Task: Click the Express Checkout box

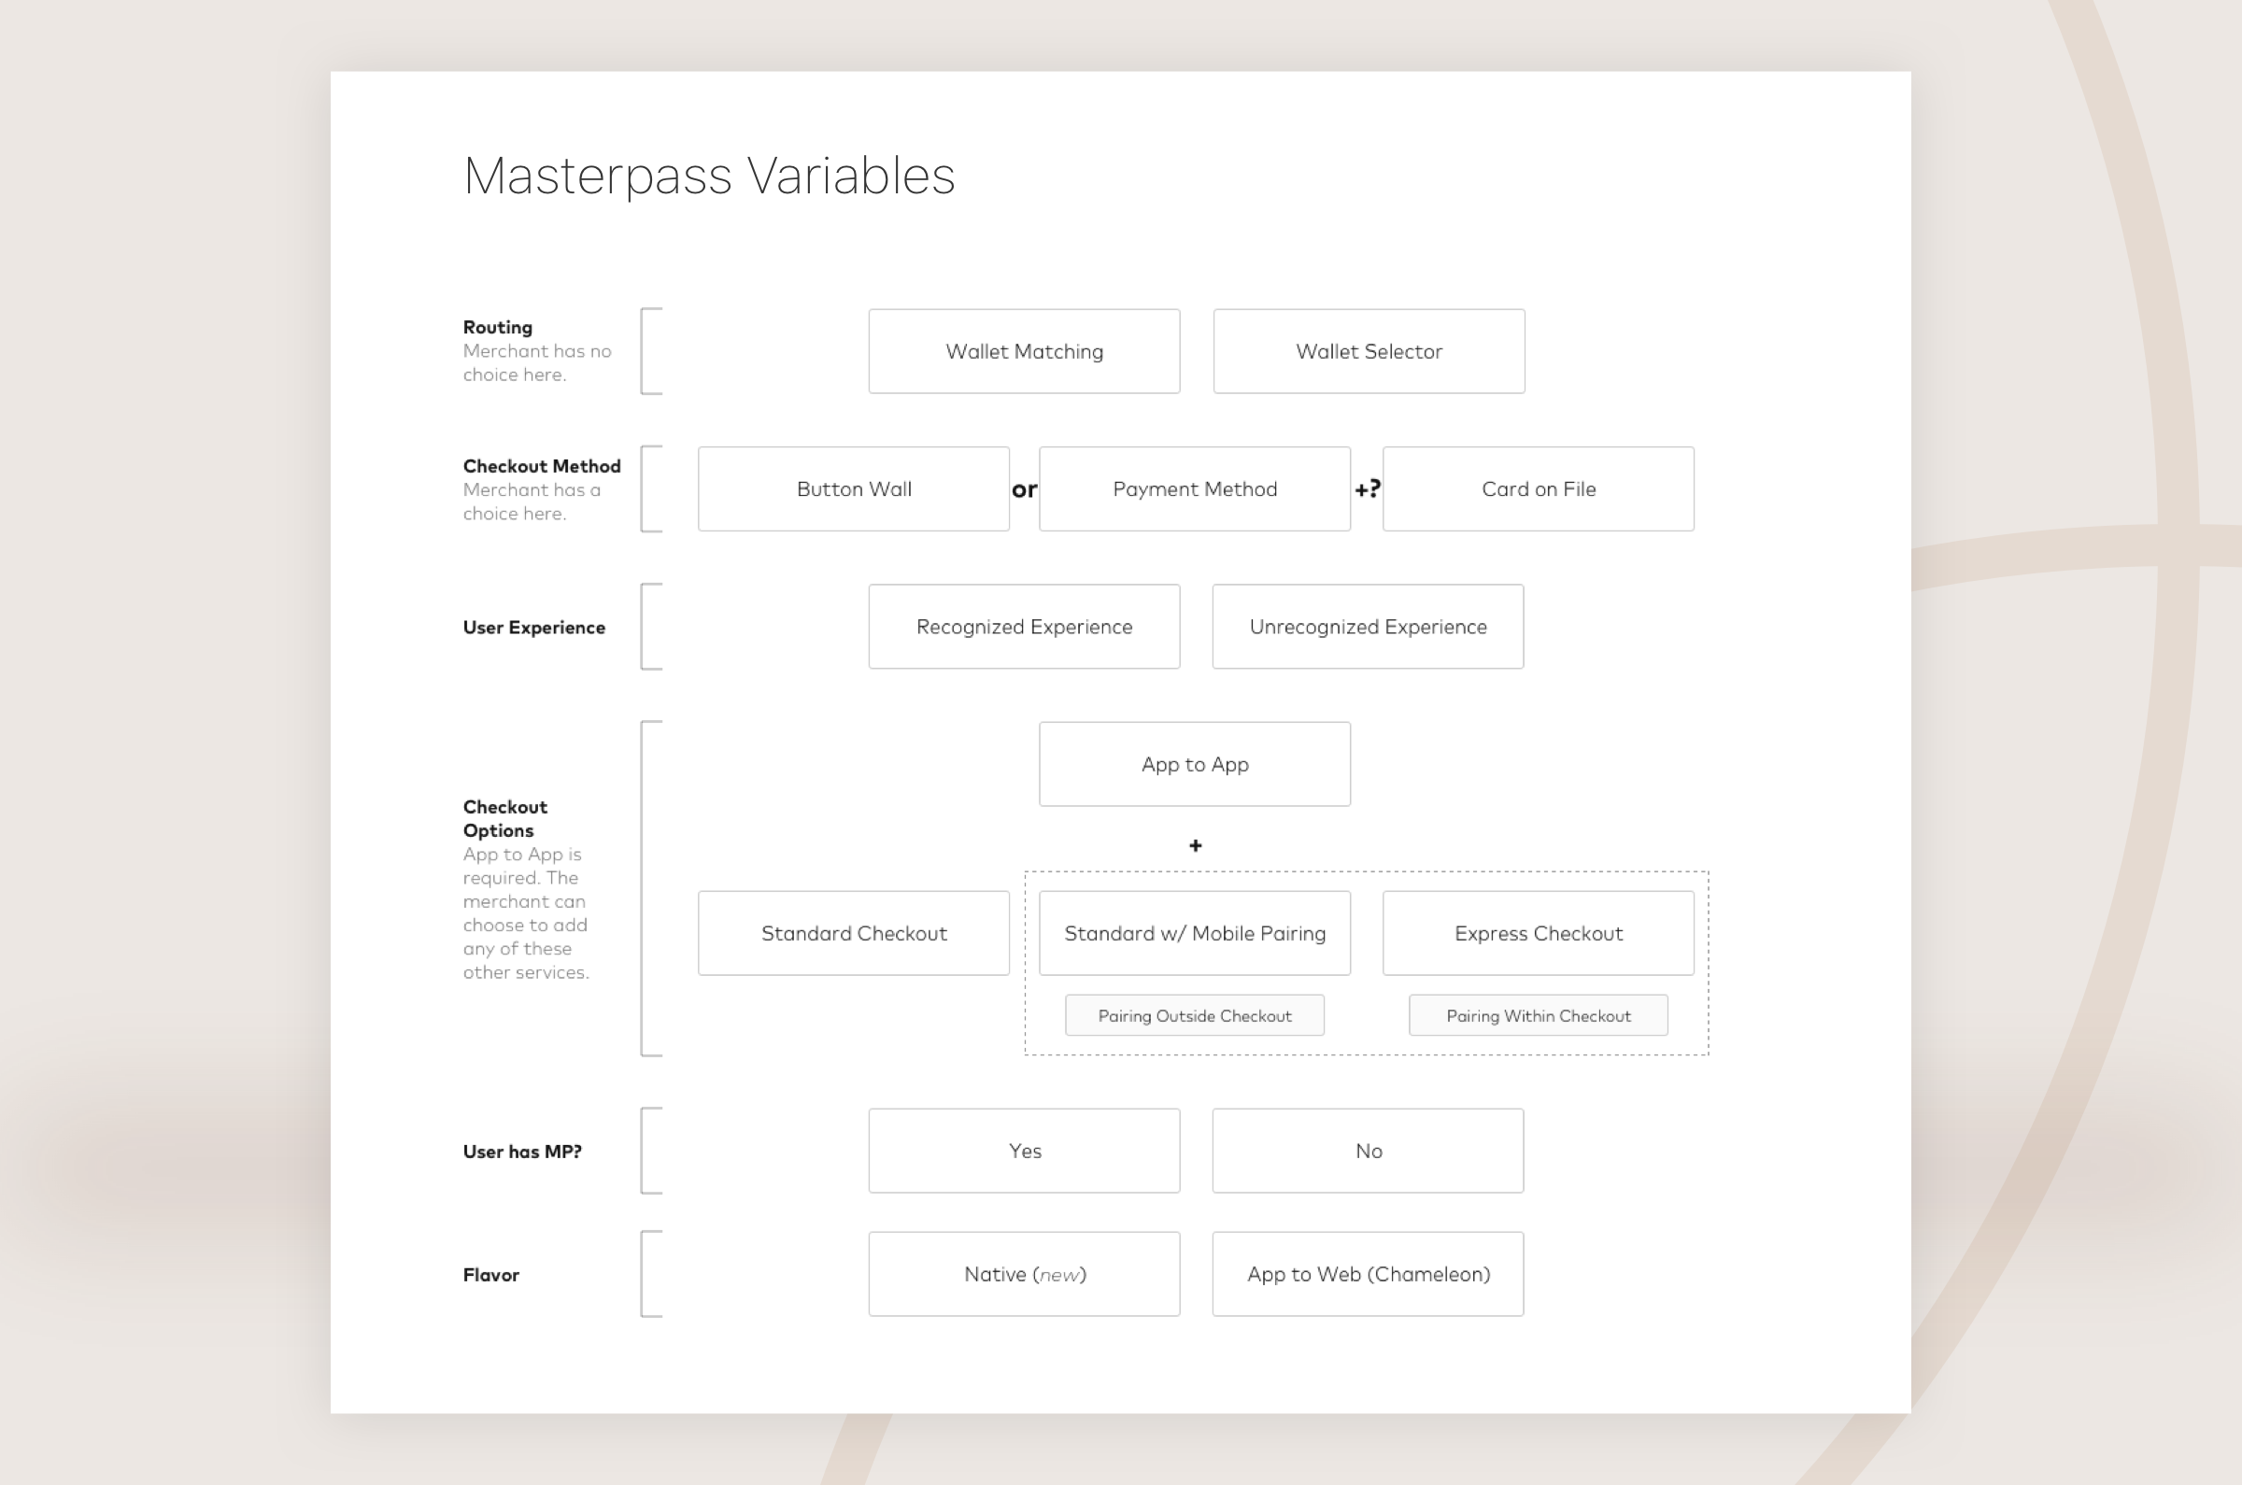Action: (1539, 933)
